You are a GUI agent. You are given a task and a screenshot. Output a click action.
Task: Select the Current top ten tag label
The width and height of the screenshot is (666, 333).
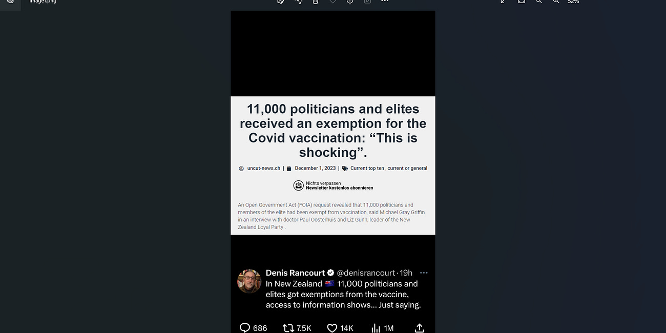click(367, 168)
